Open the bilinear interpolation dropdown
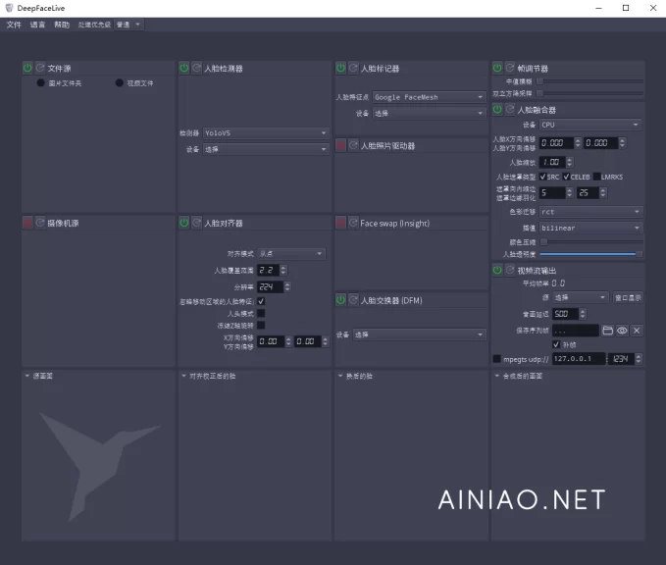The width and height of the screenshot is (666, 565). 590,228
